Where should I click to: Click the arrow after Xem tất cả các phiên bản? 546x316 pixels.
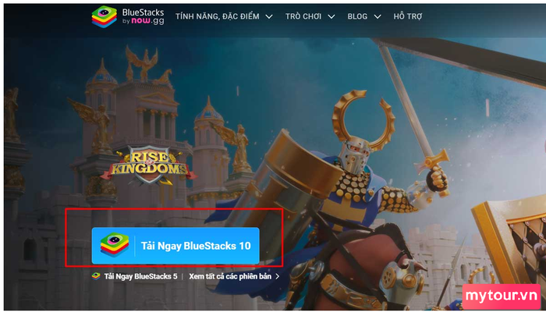[278, 276]
